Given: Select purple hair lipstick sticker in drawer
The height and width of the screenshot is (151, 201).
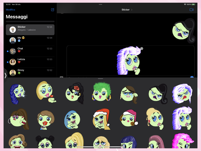Looking at the screenshot, I should click(x=182, y=118).
